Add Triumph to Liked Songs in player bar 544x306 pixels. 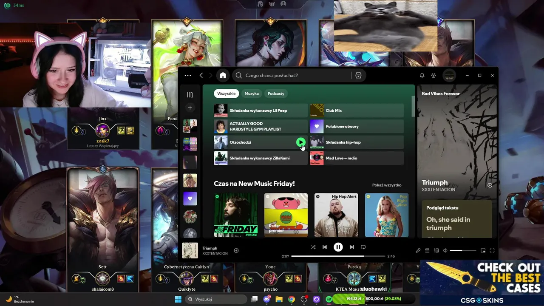pos(236,250)
